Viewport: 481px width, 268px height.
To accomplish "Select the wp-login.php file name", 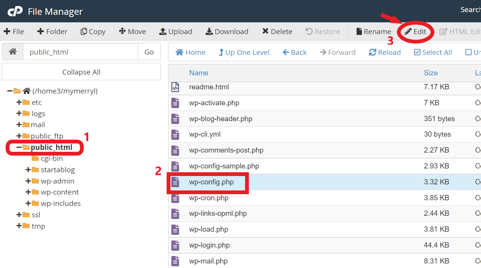I will (x=209, y=245).
